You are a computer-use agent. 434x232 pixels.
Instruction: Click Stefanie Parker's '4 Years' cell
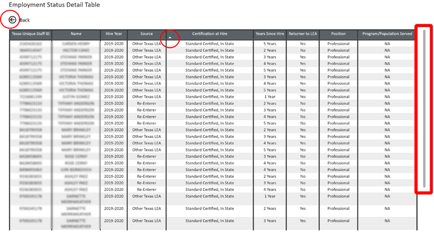pos(270,63)
